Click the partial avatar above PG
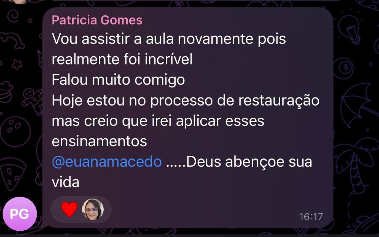This screenshot has width=379, height=237. [19, 2]
